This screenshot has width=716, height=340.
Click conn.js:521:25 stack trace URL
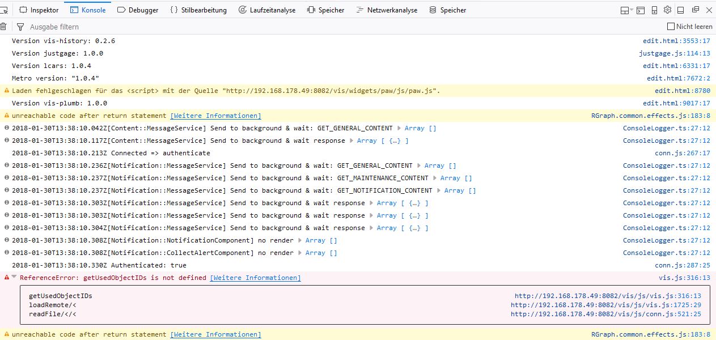pyautogui.click(x=605, y=314)
